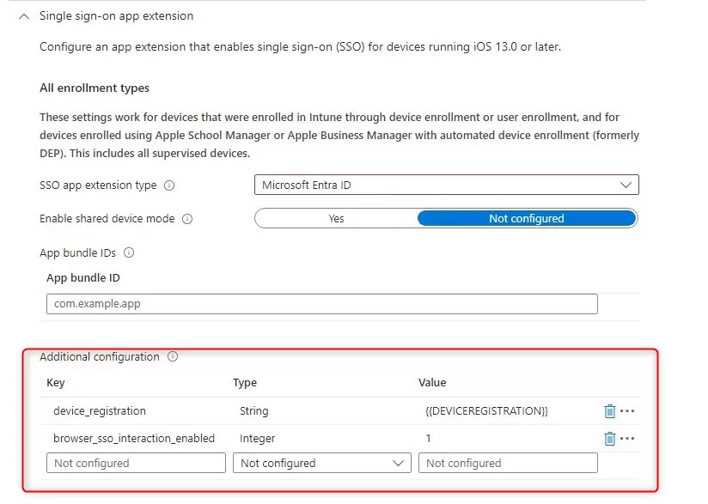This screenshot has width=708, height=504.
Task: Open the Type dropdown in new row
Action: click(x=321, y=464)
